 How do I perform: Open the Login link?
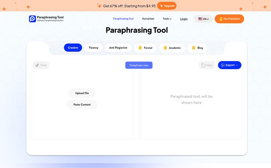click(x=184, y=19)
